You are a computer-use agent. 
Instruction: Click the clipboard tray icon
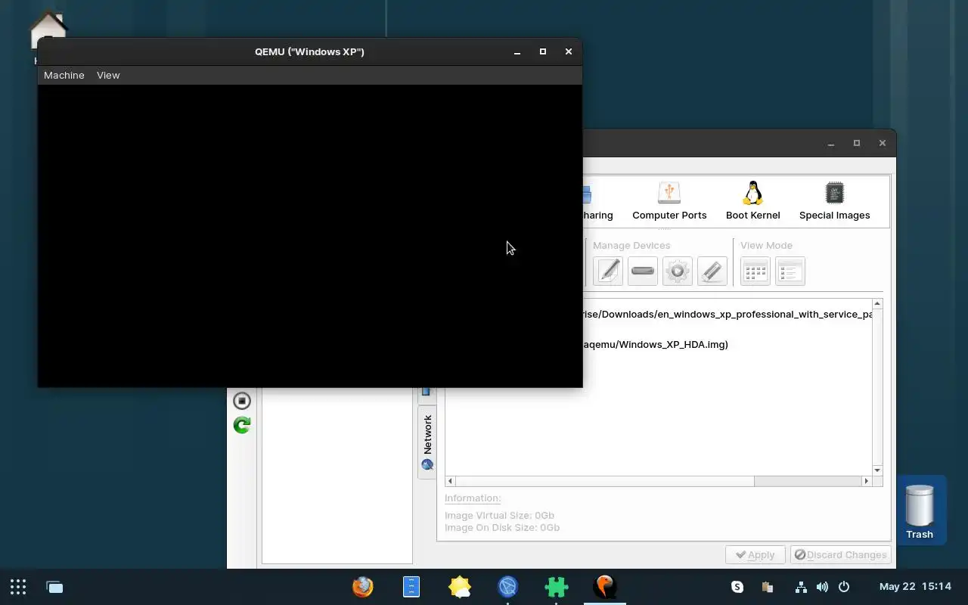768,587
